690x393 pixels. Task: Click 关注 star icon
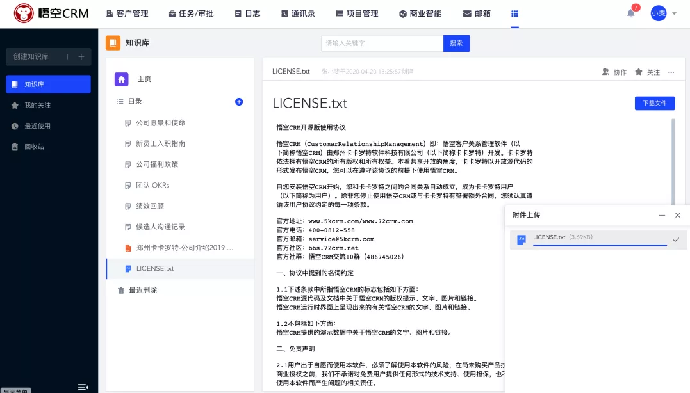[639, 72]
